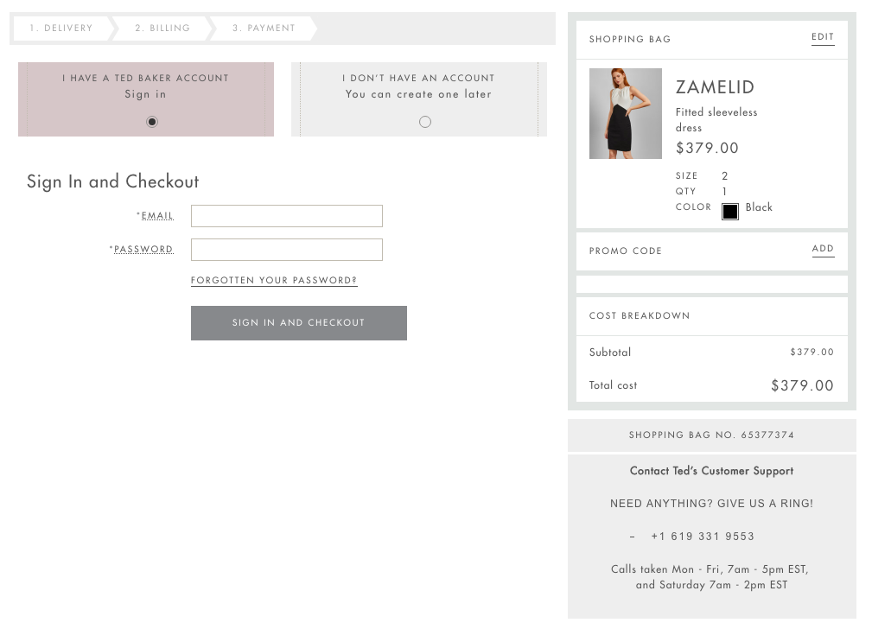Select the "I have a Ted Baker account" radio button
The width and height of the screenshot is (872, 629).
(x=152, y=122)
